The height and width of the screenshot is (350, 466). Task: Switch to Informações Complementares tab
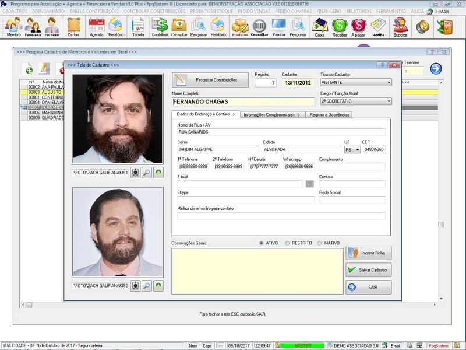click(271, 115)
